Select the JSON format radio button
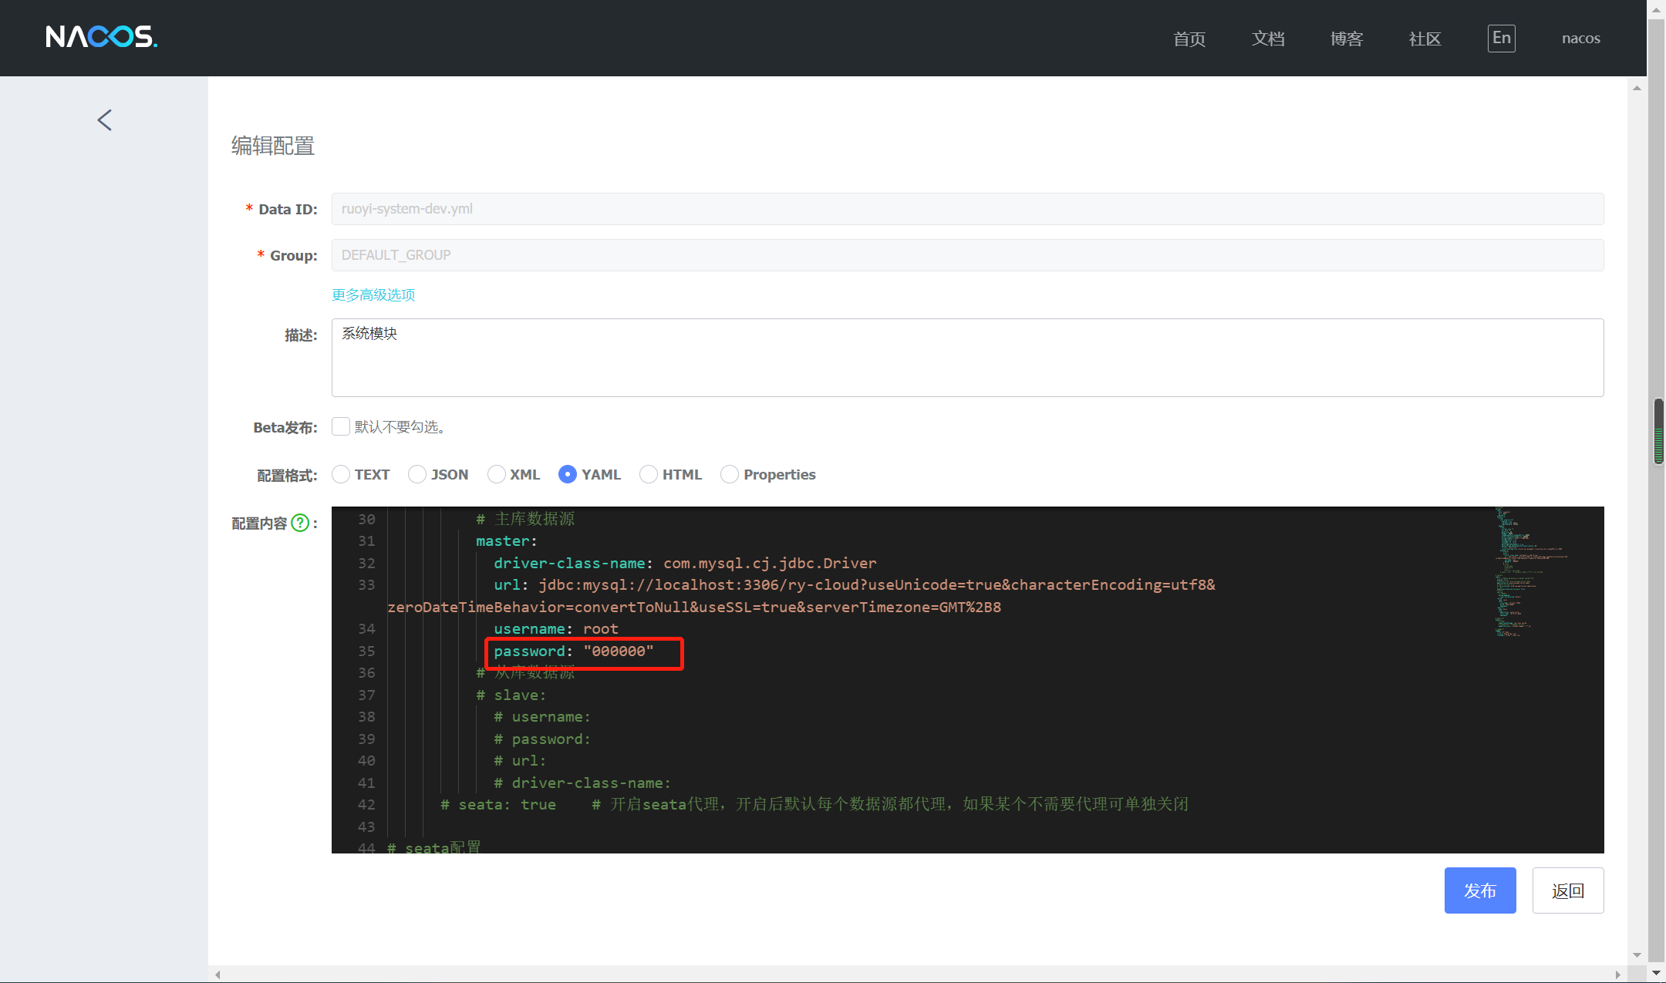 click(417, 474)
